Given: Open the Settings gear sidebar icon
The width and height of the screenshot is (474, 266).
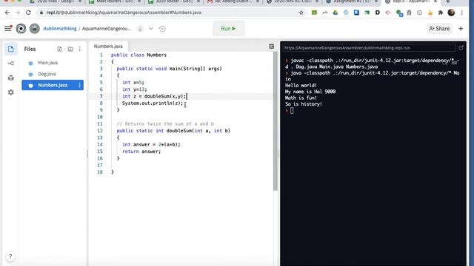Looking at the screenshot, I should coord(11,92).
